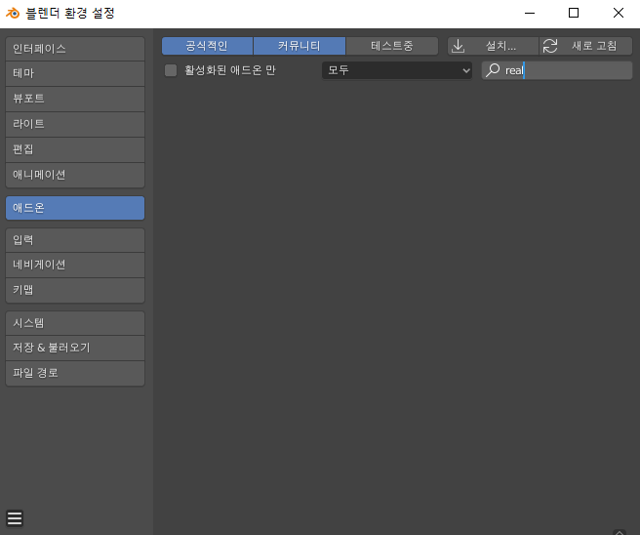640x535 pixels.
Task: Click the Blender logo in title bar
Action: click(x=13, y=13)
